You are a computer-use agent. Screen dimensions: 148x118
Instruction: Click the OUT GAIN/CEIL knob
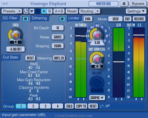tap(97, 59)
